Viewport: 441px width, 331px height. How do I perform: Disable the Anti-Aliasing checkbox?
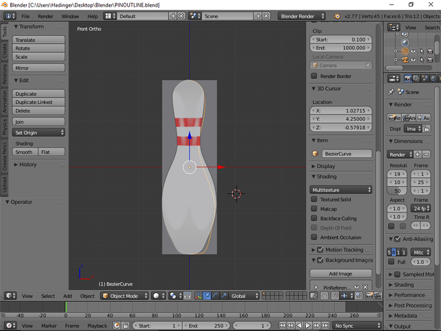click(x=397, y=239)
